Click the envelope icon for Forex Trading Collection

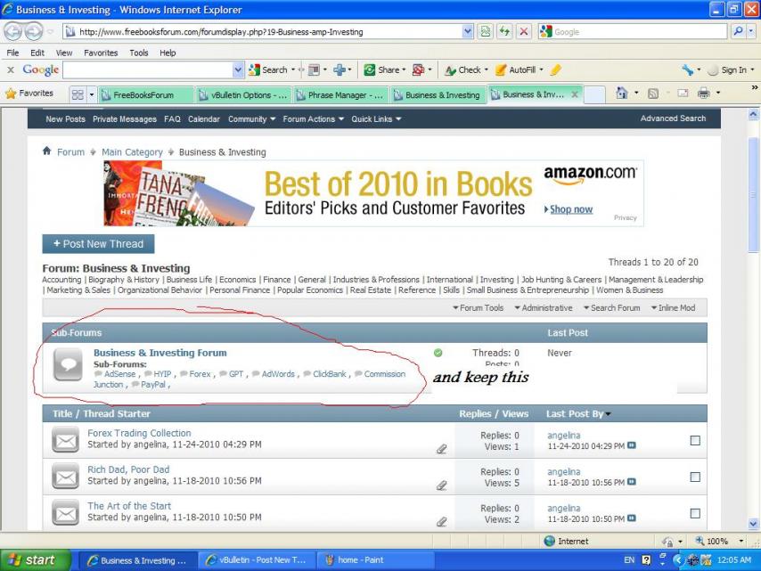[x=66, y=439]
